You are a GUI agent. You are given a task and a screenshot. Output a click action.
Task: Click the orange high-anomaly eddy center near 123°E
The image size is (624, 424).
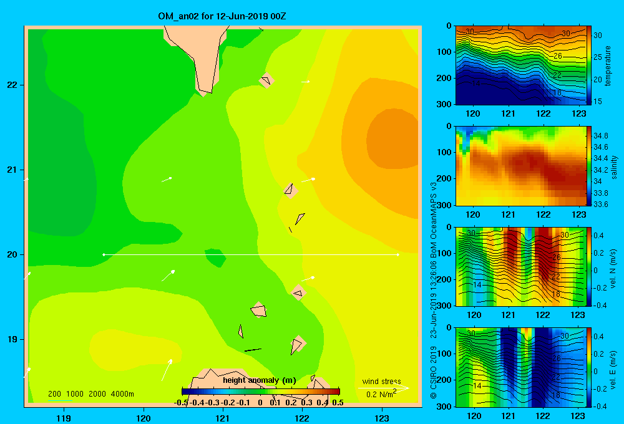point(394,138)
